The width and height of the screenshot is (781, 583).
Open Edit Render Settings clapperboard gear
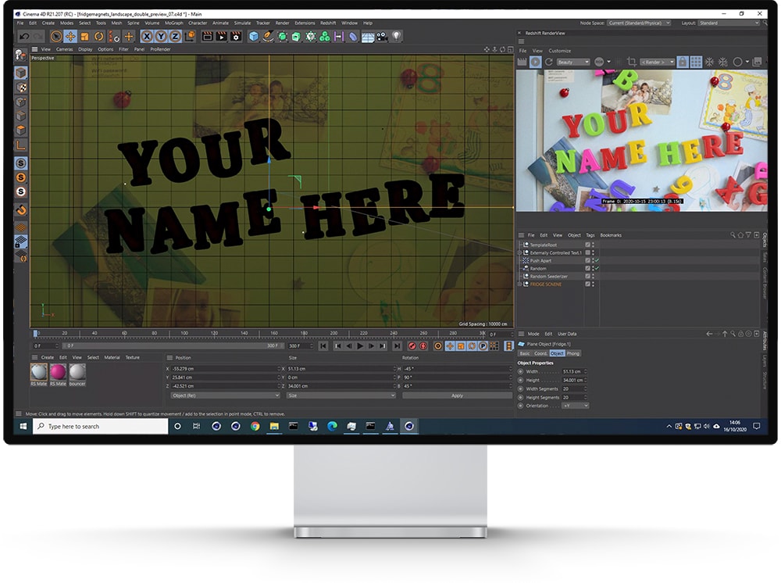coord(236,37)
